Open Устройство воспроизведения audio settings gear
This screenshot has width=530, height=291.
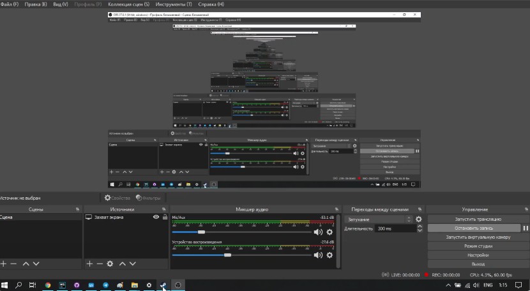coord(329,255)
